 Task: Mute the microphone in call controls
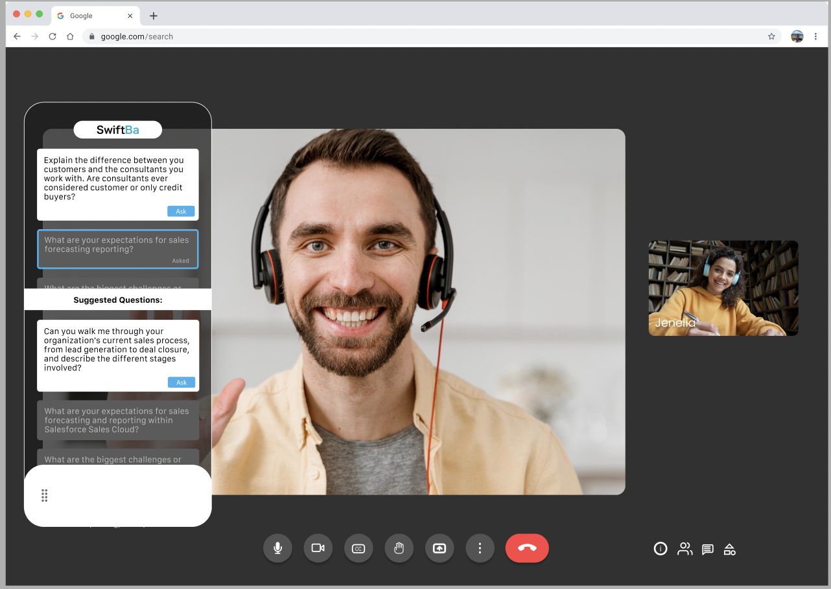pyautogui.click(x=277, y=548)
